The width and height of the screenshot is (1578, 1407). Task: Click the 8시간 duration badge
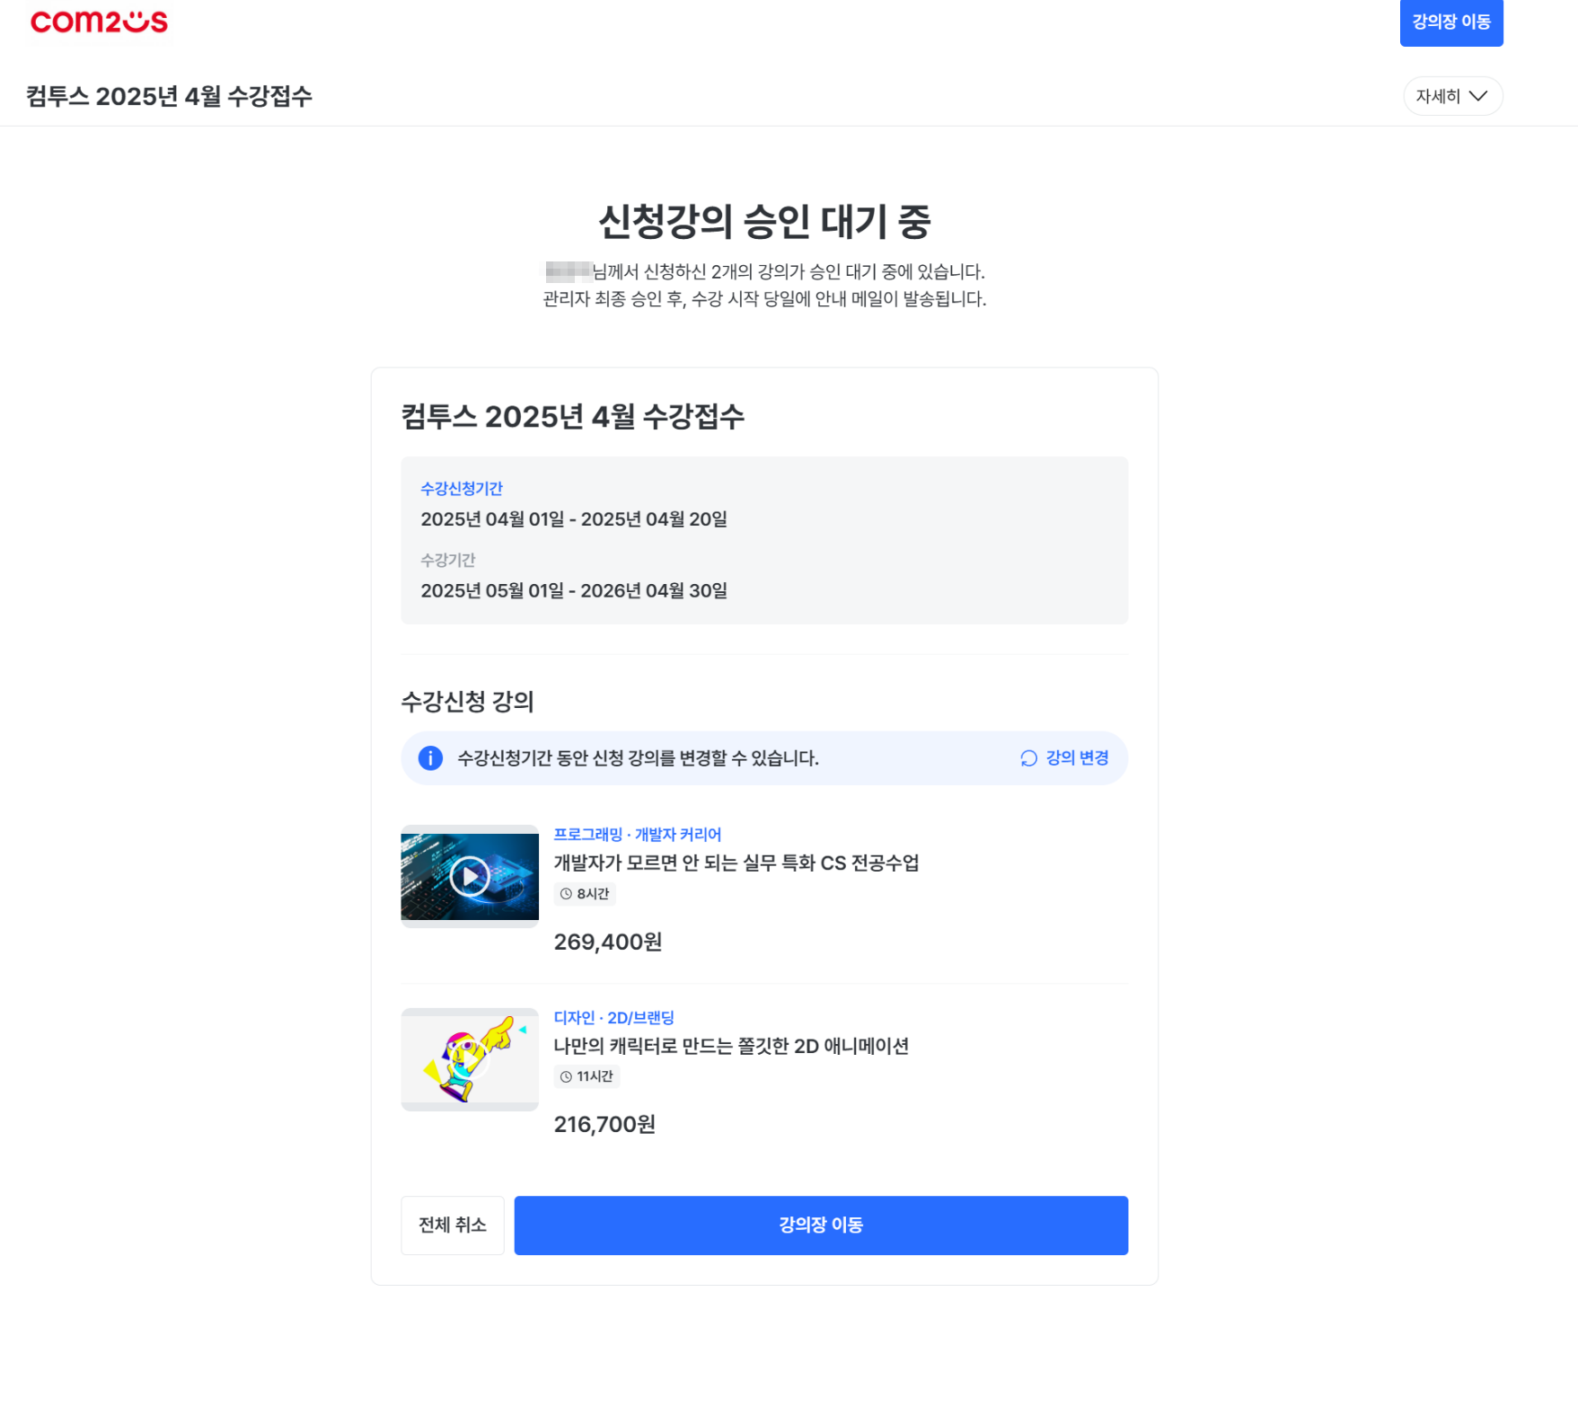584,894
